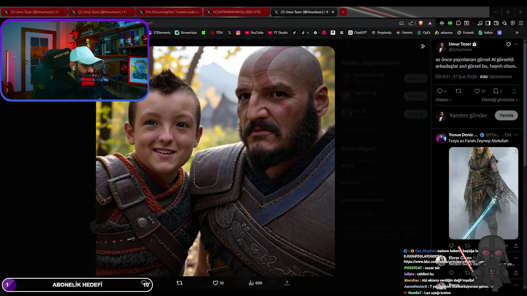Image resolution: width=527 pixels, height=296 pixels.
Task: Click the post timestamp ÖS 9:31 · 27 Şub 2026
Action: click(x=456, y=77)
